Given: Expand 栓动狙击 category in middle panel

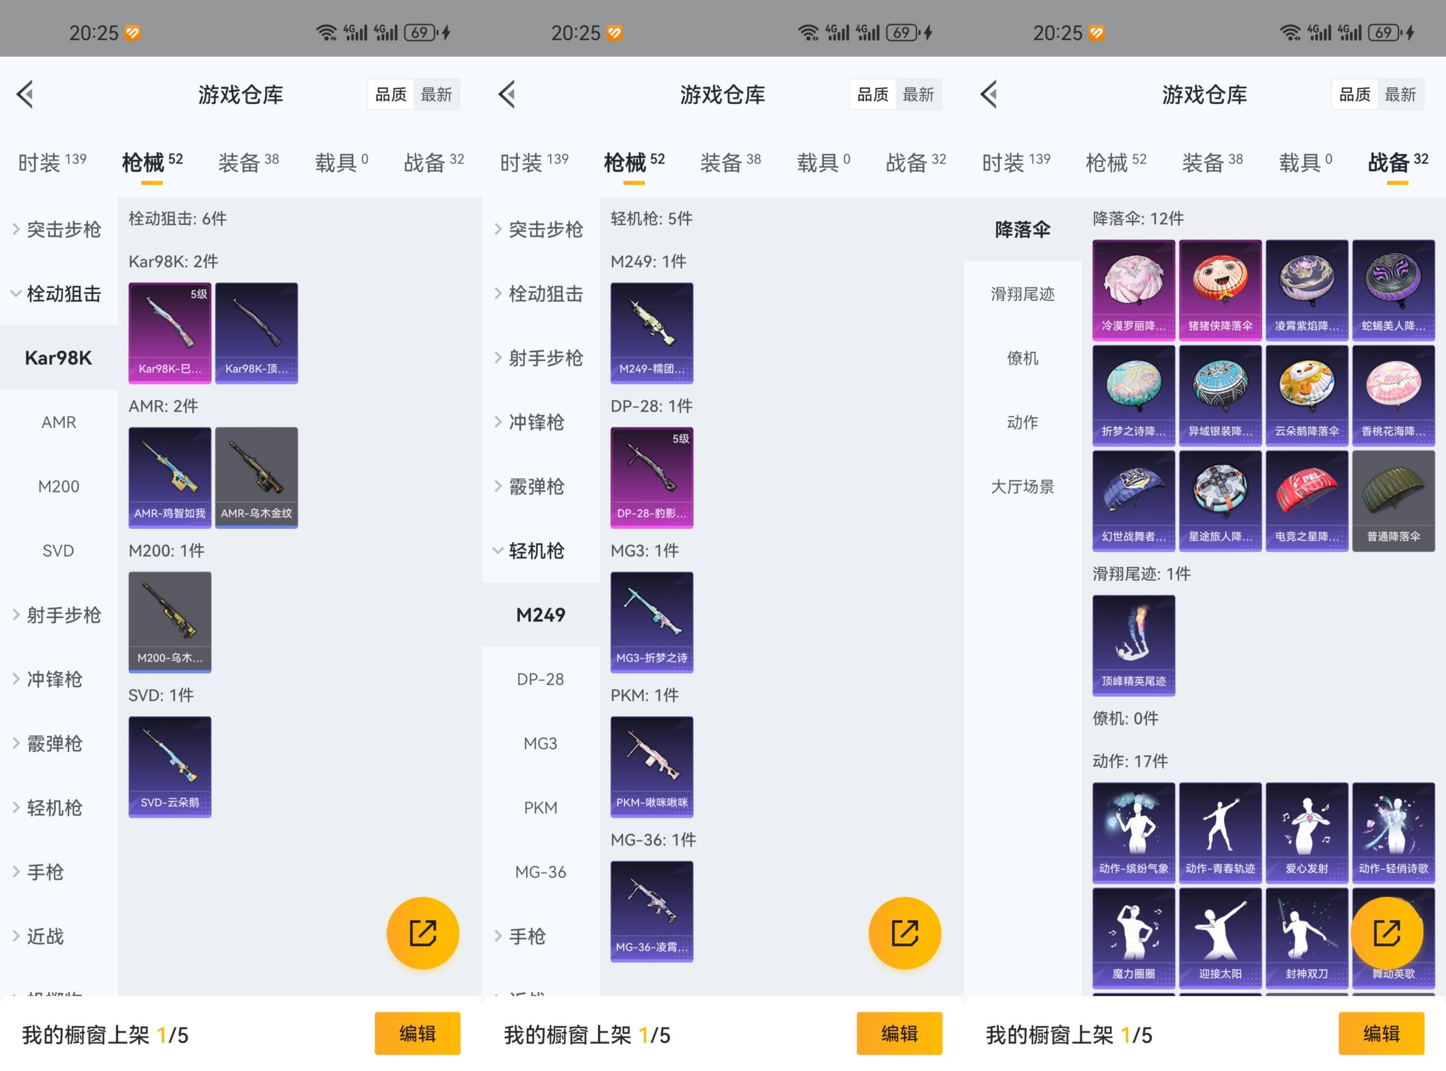Looking at the screenshot, I should [540, 293].
